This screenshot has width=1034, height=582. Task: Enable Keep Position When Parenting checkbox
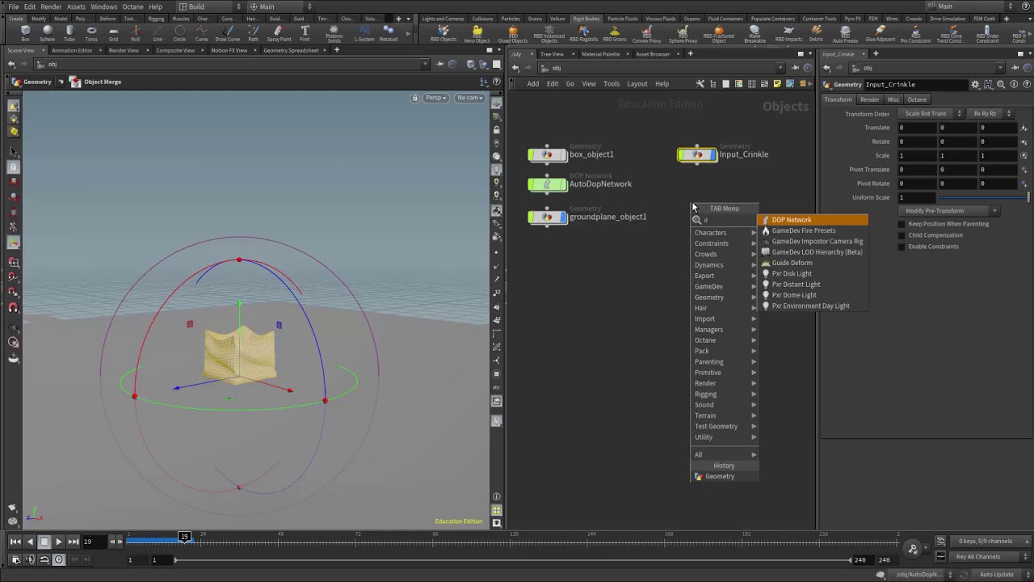pyautogui.click(x=902, y=224)
